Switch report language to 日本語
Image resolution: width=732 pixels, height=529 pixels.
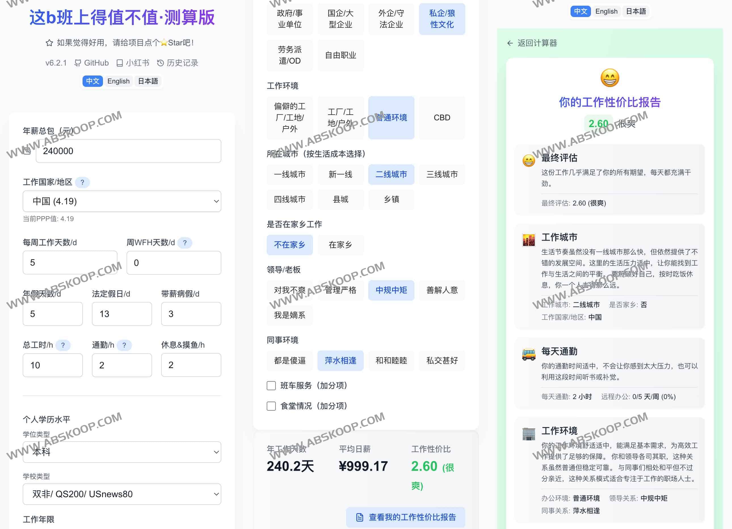[x=636, y=12]
